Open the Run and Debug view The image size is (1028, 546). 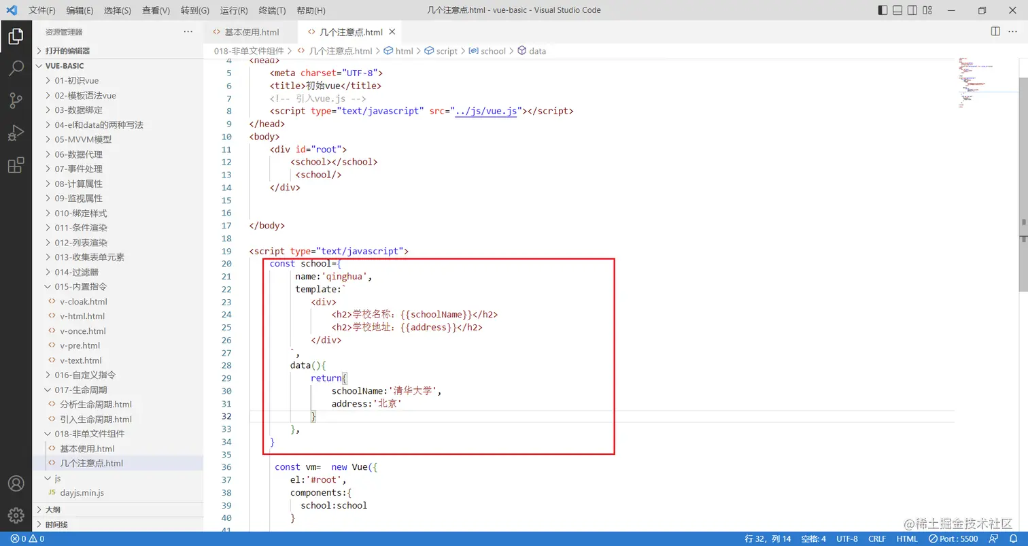pyautogui.click(x=16, y=133)
